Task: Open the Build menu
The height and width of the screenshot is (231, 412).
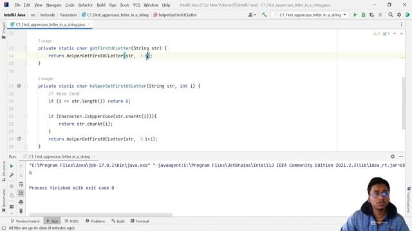Action: click(x=101, y=5)
